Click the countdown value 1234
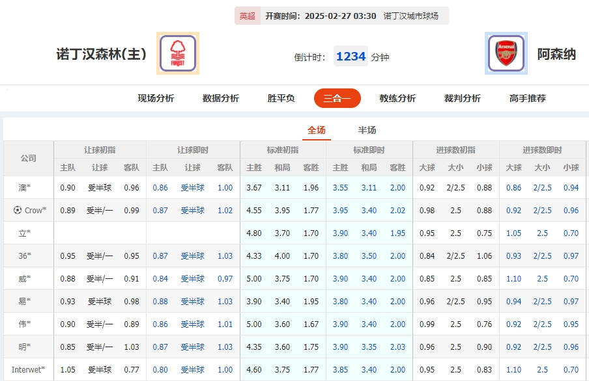The width and height of the screenshot is (589, 381). [x=351, y=57]
